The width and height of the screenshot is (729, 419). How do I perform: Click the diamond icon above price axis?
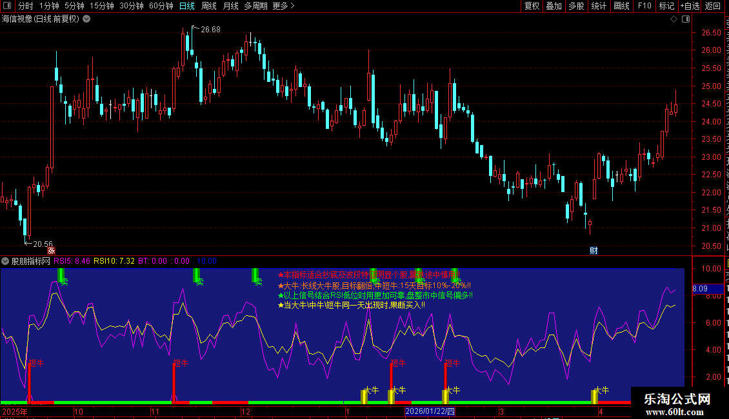[674, 19]
